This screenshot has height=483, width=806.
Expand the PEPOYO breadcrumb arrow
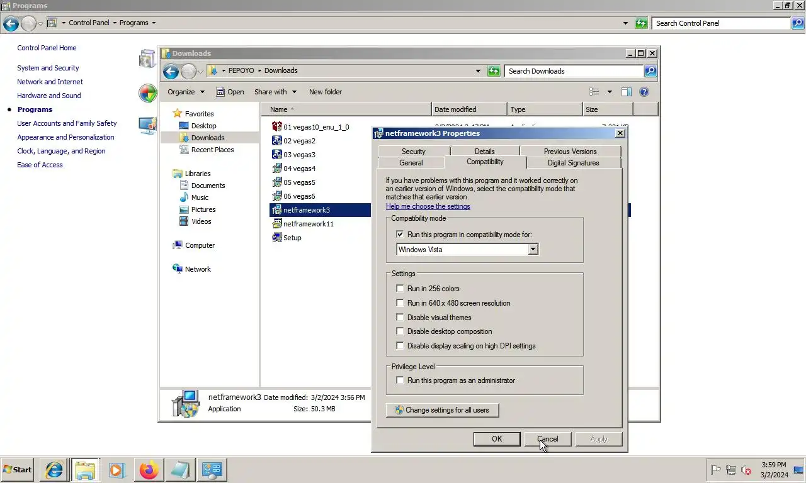point(259,71)
